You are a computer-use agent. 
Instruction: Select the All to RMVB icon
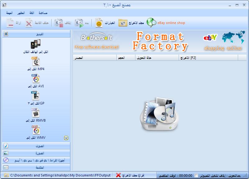(x=35, y=113)
